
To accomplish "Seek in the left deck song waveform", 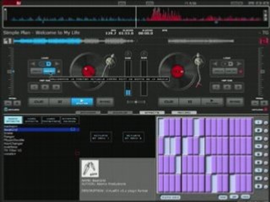I will (74, 41).
